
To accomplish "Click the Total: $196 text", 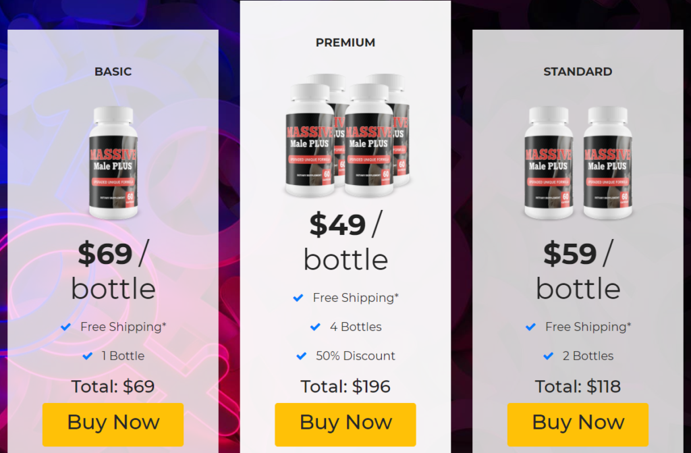I will click(x=345, y=386).
